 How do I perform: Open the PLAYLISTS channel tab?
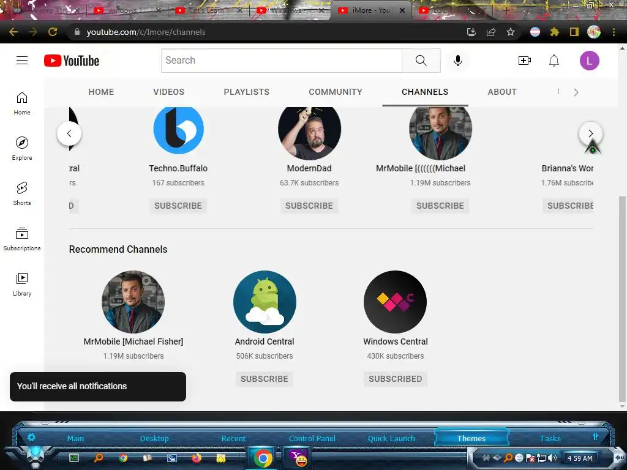(246, 92)
